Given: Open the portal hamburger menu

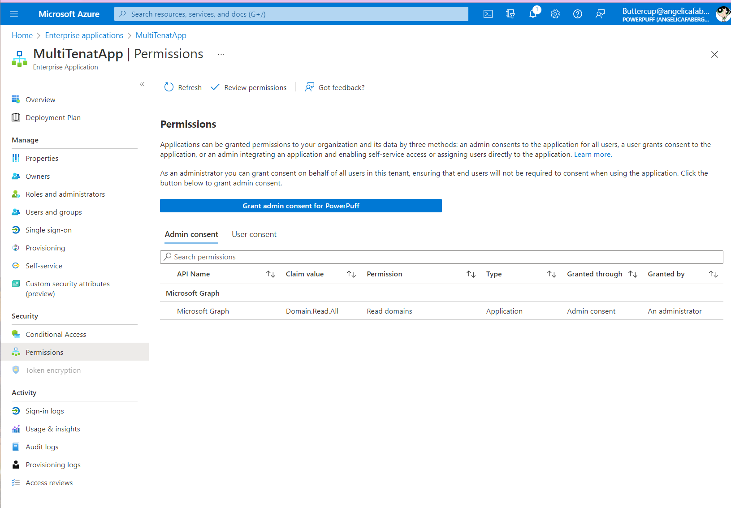Looking at the screenshot, I should coord(14,14).
